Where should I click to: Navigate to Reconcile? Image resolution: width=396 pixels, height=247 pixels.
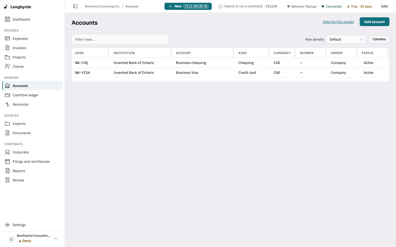32,104
